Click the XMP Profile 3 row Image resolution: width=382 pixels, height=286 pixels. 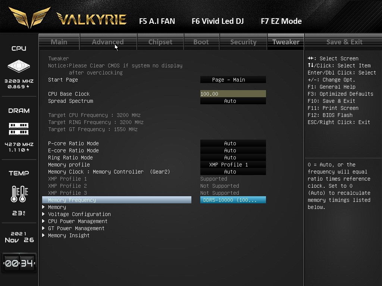coord(144,193)
